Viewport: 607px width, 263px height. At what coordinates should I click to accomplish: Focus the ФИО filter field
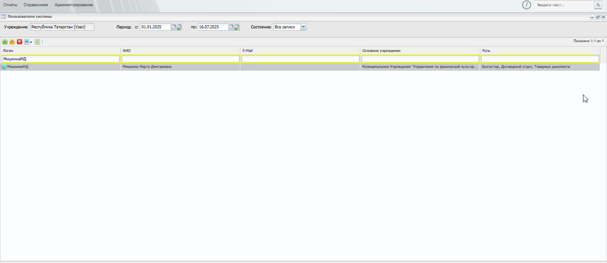point(180,59)
